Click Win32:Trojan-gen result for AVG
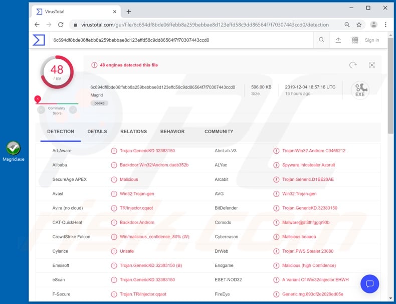The image size is (396, 304). point(299,194)
